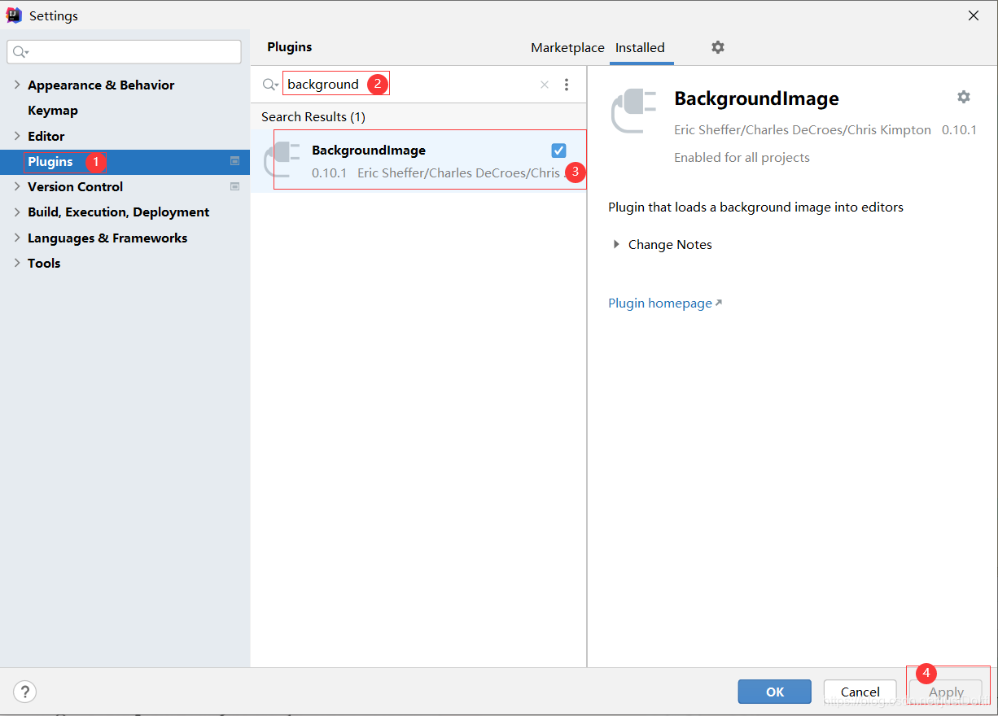Open BackgroundImage gear options in details pane

coord(963,97)
